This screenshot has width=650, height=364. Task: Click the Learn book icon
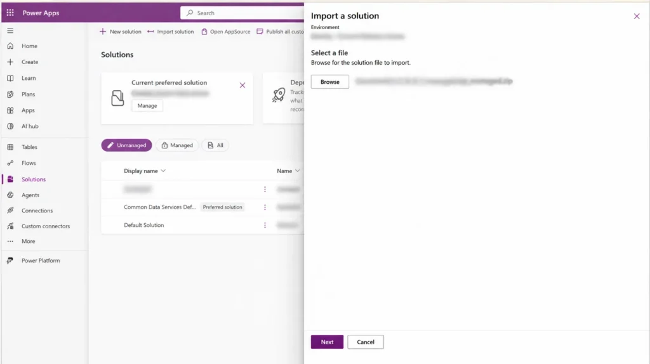(10, 78)
